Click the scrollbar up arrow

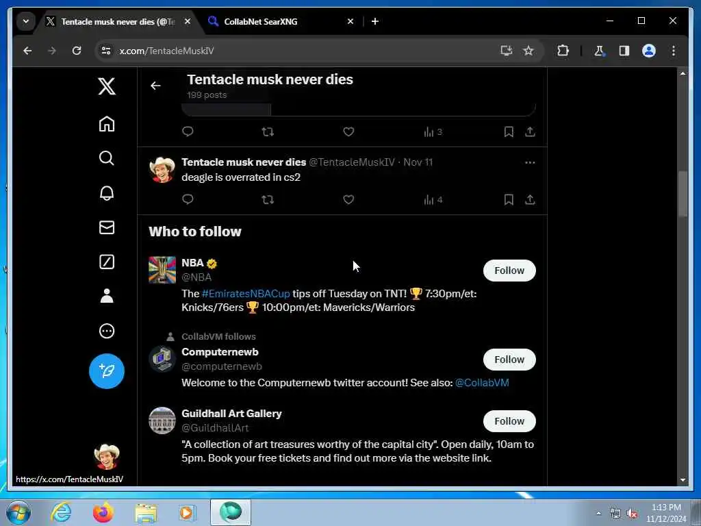pos(683,73)
